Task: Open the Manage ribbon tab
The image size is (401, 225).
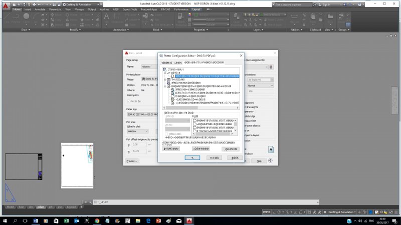Action: tap(79, 9)
